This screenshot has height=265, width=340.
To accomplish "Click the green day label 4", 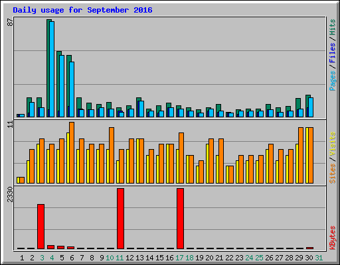I will click(52, 258).
